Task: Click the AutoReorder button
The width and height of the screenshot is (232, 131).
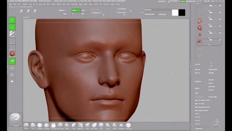Action: click(213, 70)
